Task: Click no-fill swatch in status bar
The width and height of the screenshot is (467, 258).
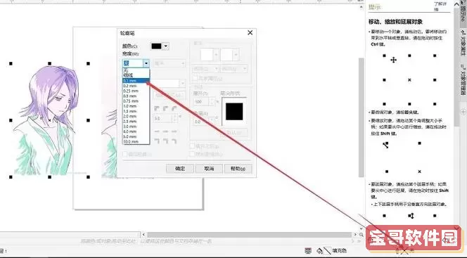Action: tap(327, 251)
